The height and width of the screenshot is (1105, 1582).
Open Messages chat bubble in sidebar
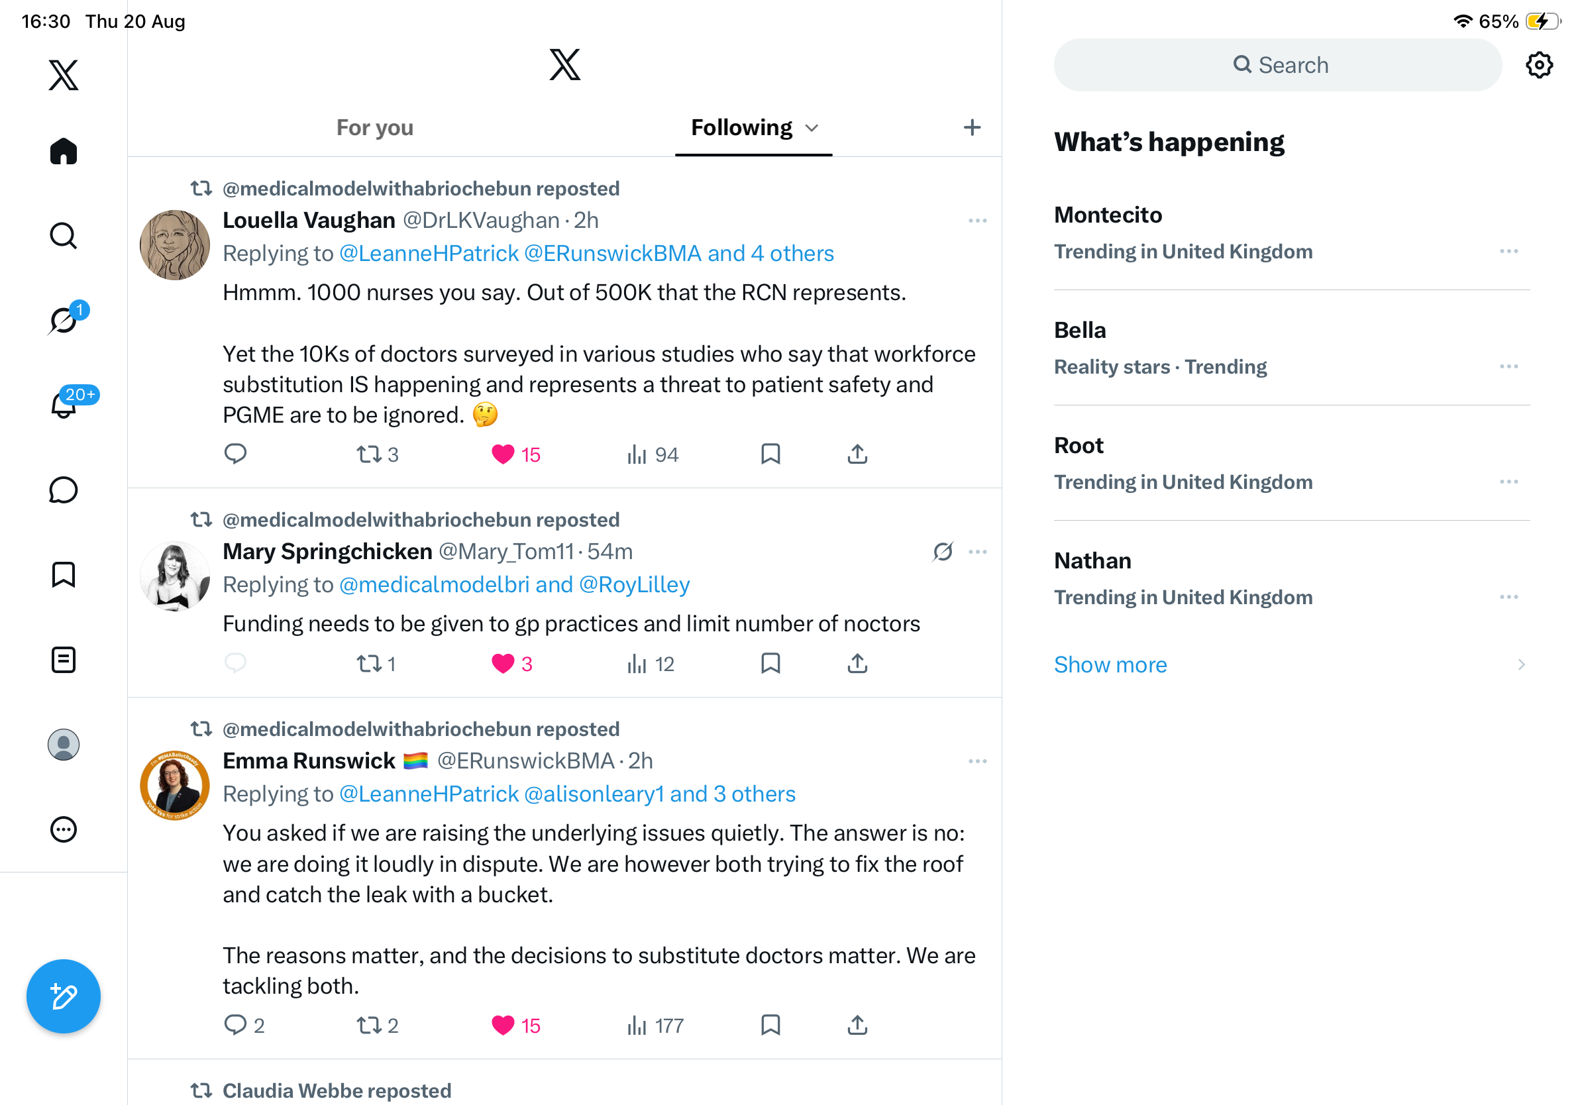pos(64,490)
